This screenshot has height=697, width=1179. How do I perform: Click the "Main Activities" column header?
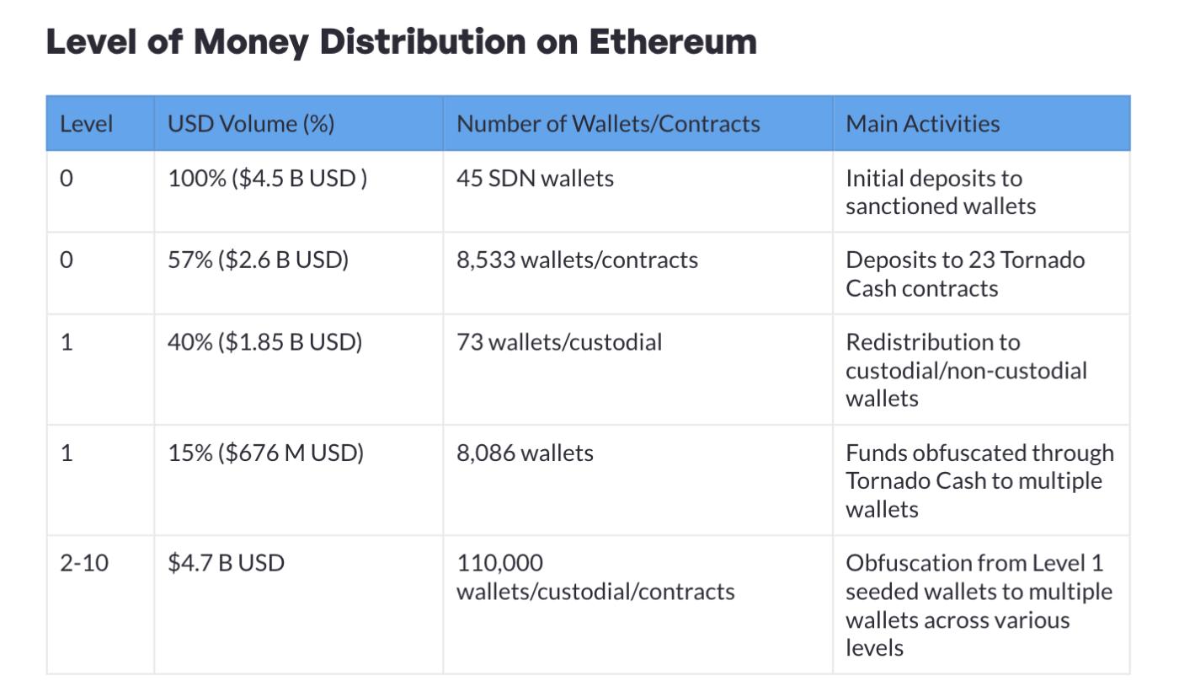[922, 124]
